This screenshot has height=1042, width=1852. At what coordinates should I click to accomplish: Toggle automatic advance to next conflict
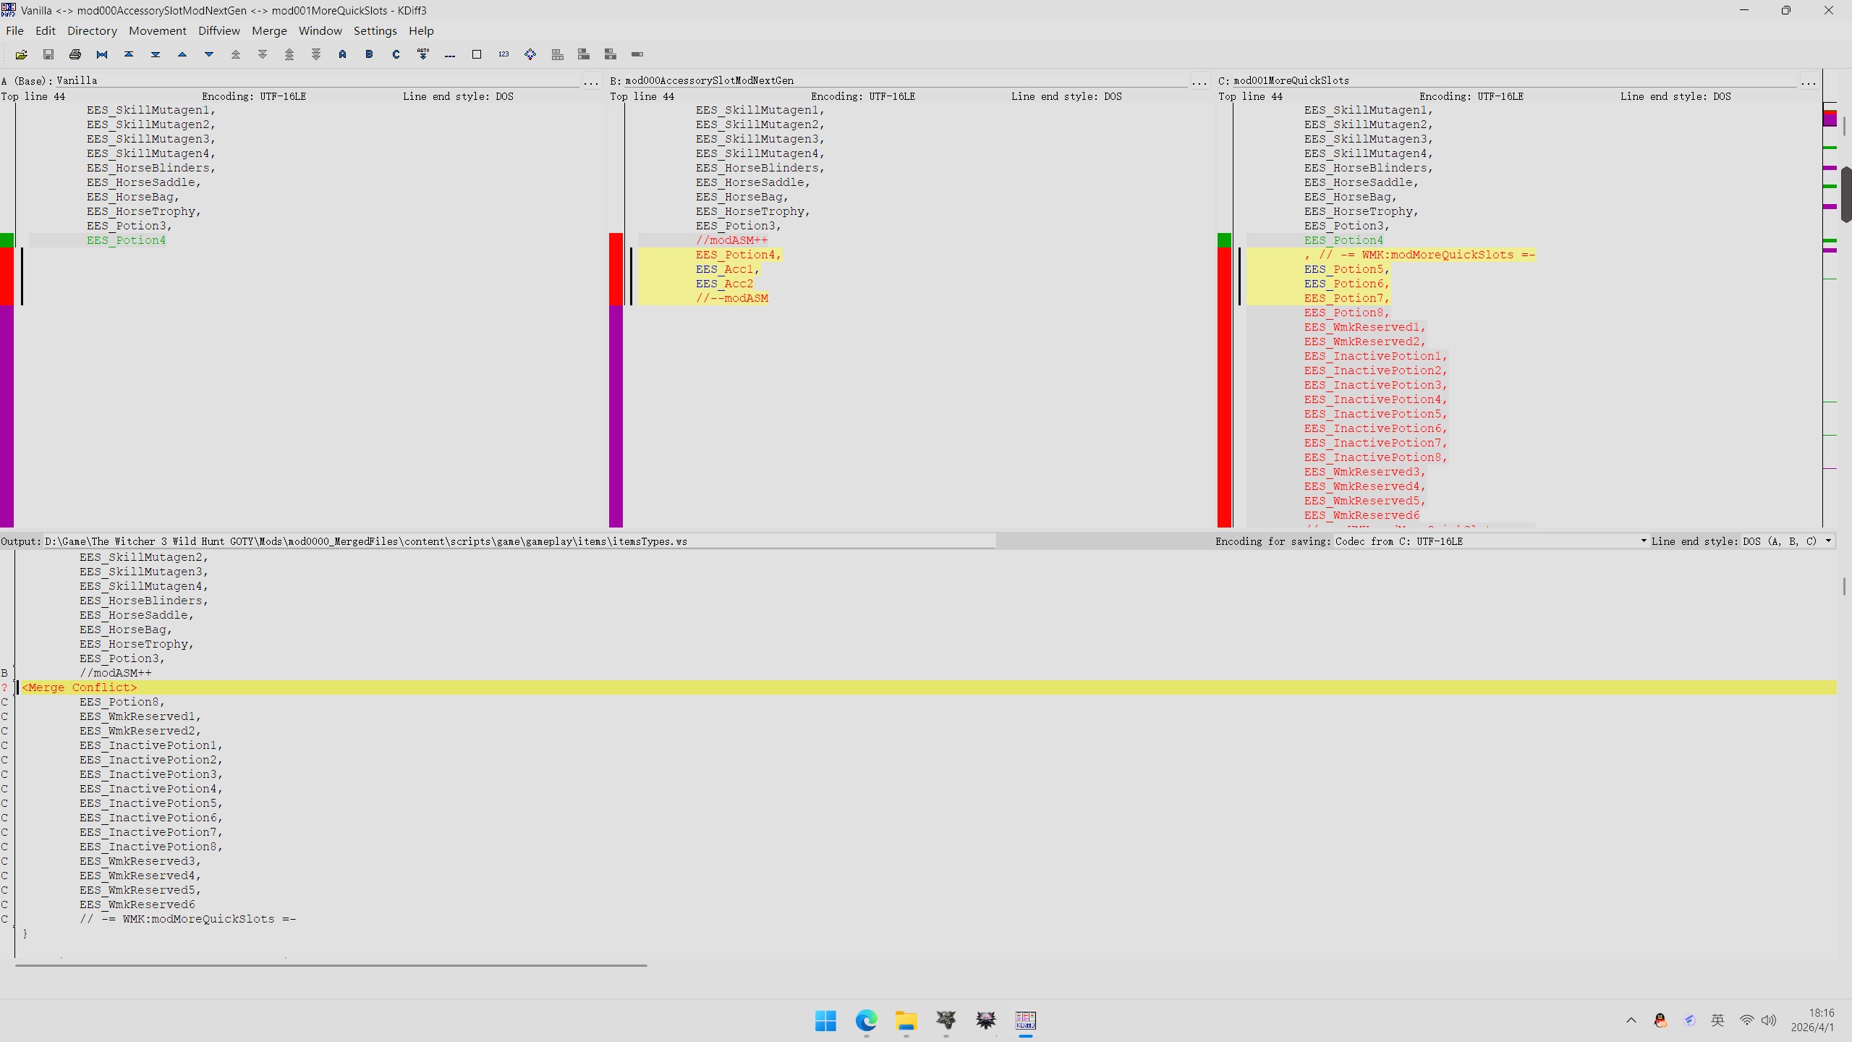click(423, 54)
